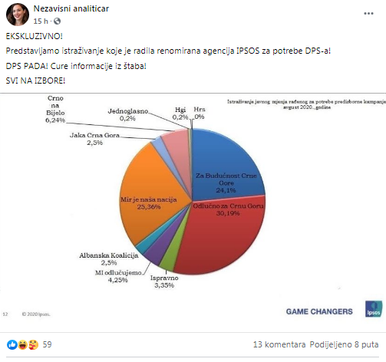Click the globe public audience icon
386x362 pixels.
pos(58,21)
